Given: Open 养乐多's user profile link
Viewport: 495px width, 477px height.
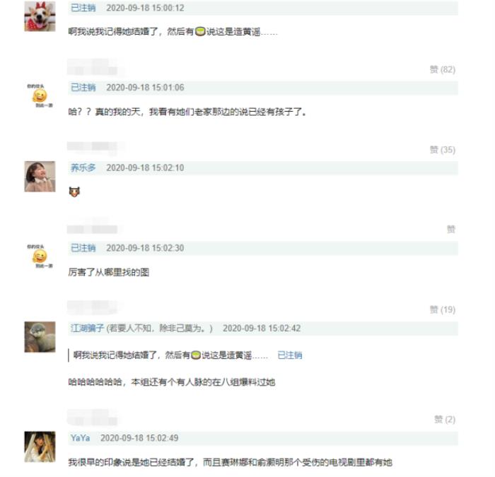Looking at the screenshot, I should click(83, 167).
